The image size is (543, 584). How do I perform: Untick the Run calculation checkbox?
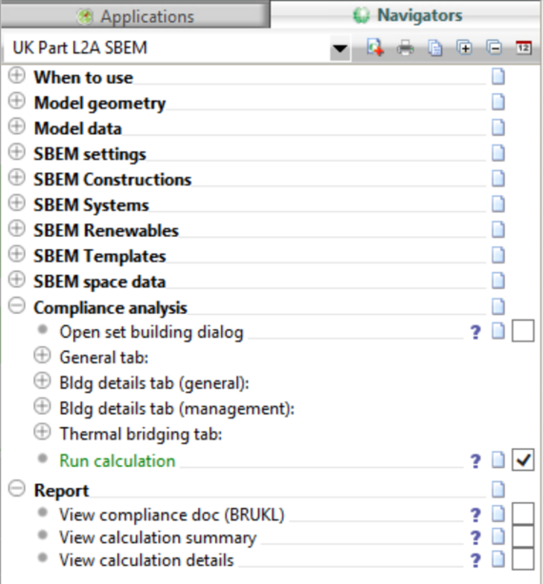point(523,459)
